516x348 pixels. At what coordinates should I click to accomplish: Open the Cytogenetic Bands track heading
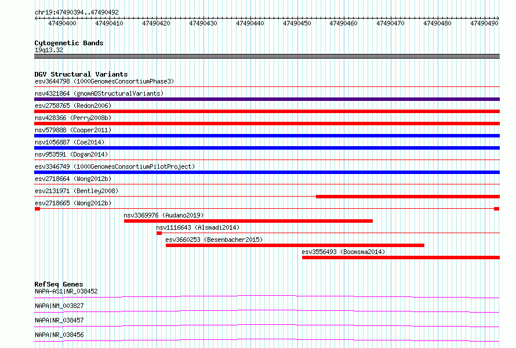69,43
